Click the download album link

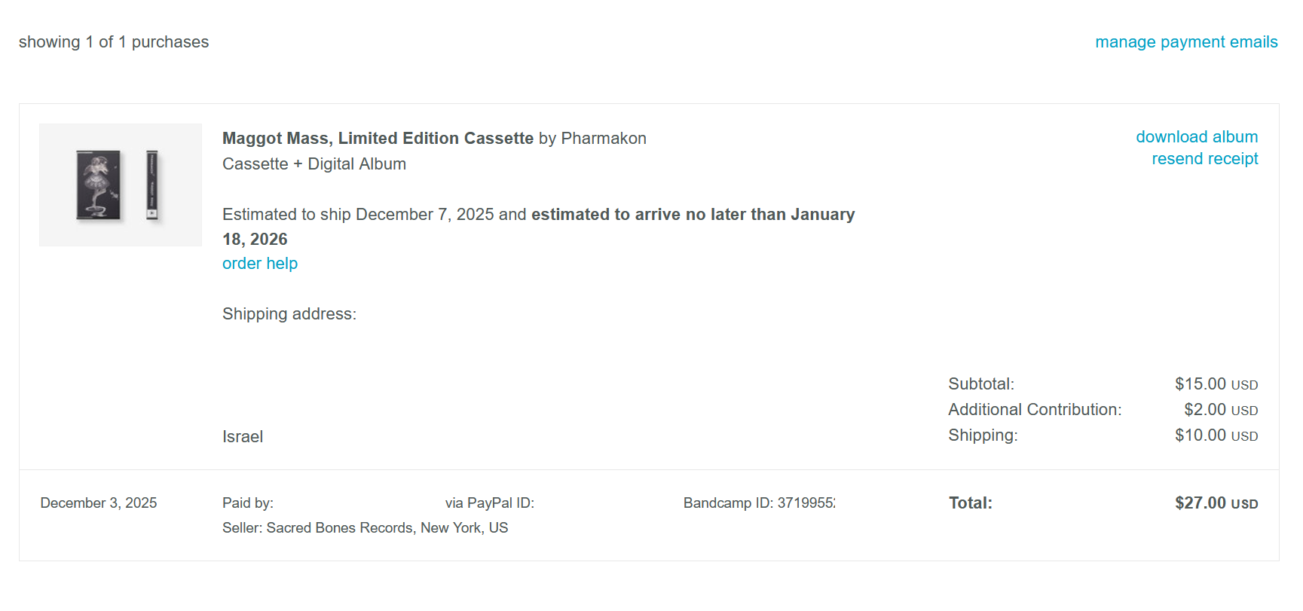1197,137
